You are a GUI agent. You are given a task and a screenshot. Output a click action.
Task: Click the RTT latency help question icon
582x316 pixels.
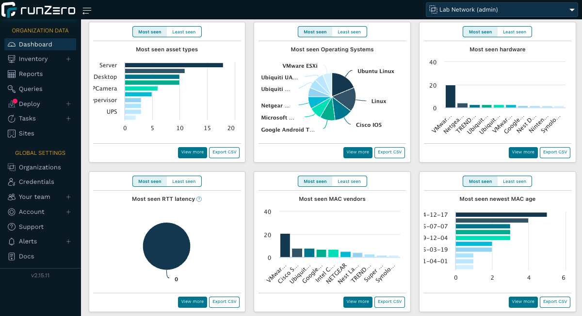pyautogui.click(x=199, y=199)
